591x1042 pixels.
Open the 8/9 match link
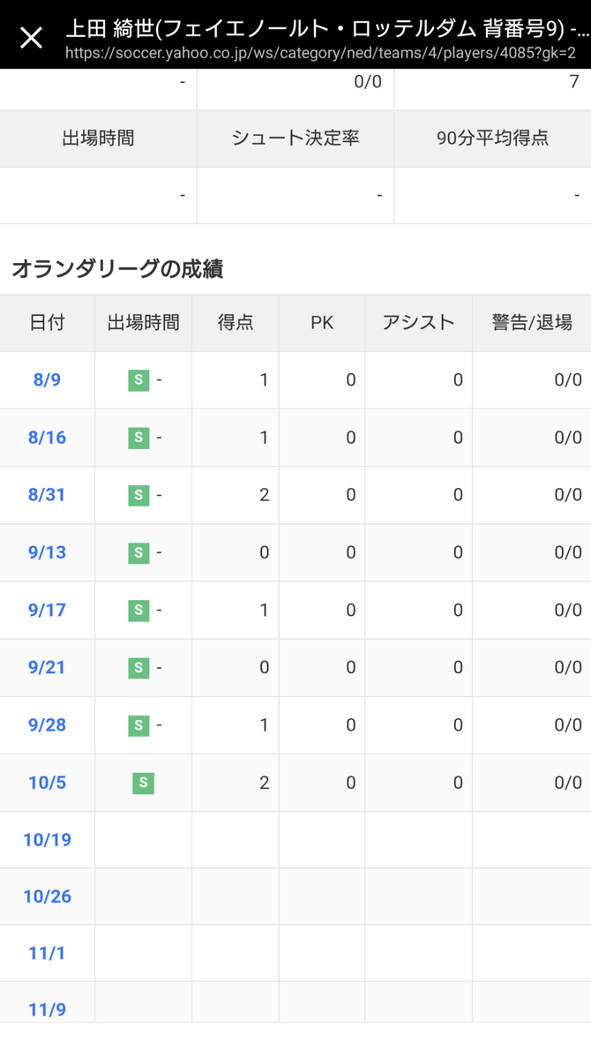tap(47, 380)
